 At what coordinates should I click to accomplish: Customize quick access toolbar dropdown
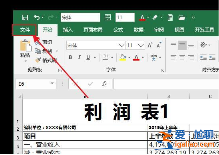(x=193, y=18)
